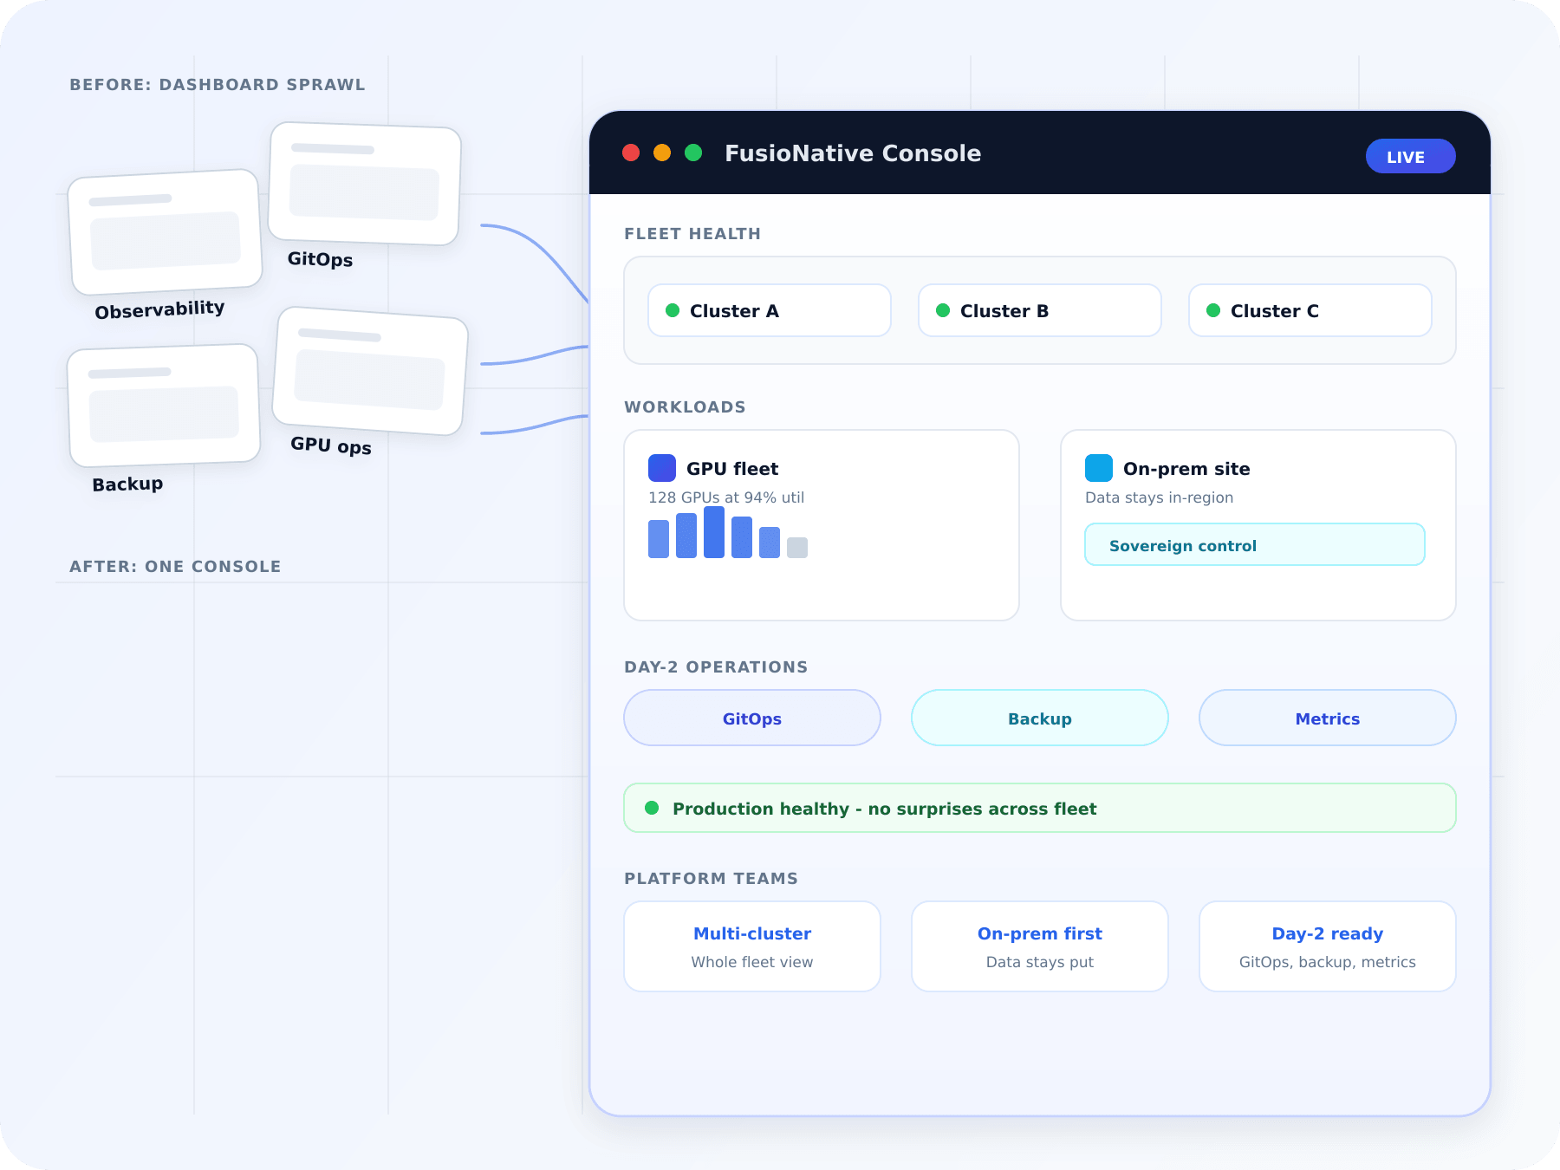Click the grey last utilization bar
1560x1170 pixels.
click(797, 548)
